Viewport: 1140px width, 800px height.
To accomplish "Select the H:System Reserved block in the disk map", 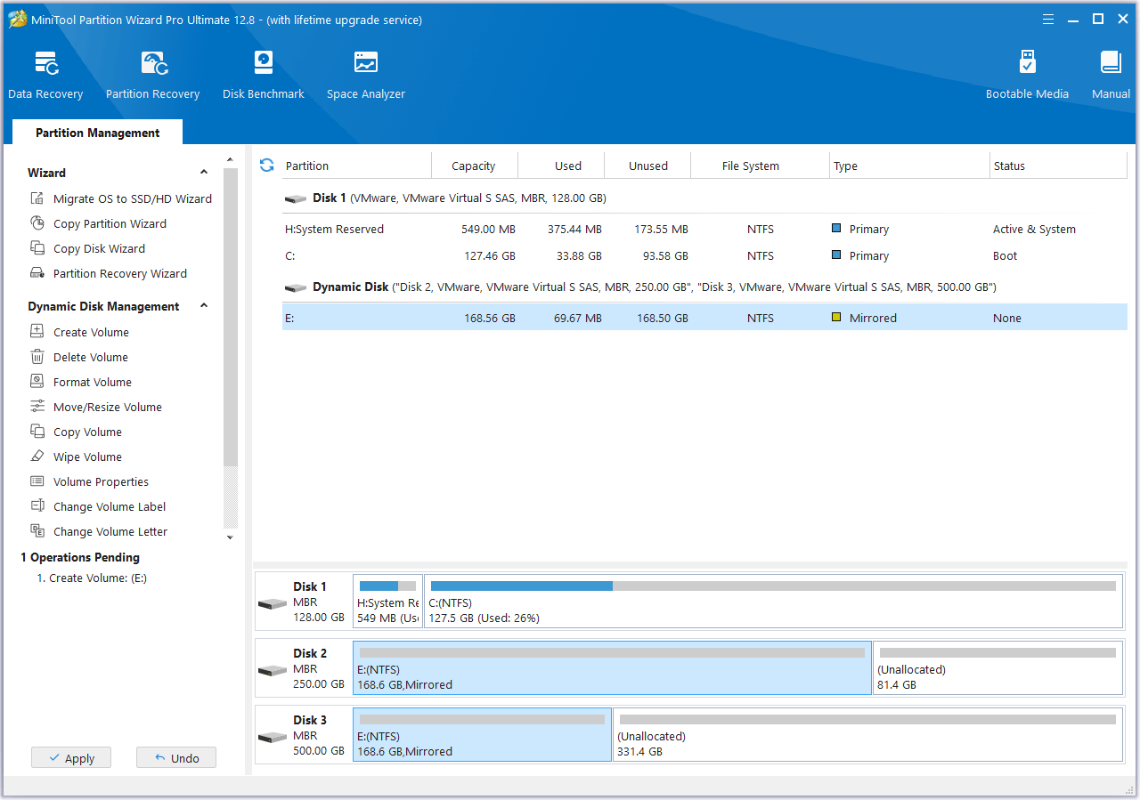I will (x=387, y=602).
